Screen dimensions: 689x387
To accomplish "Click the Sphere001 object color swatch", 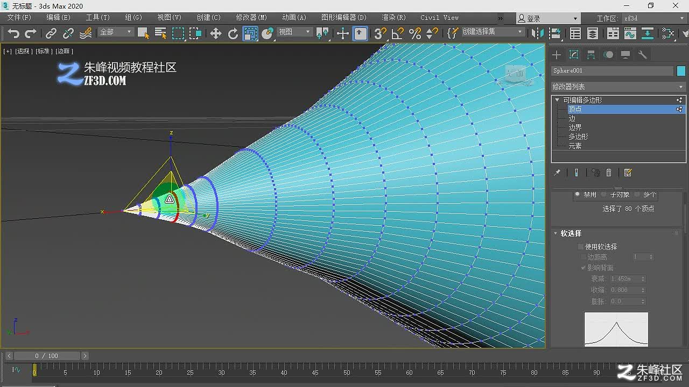I will click(681, 71).
